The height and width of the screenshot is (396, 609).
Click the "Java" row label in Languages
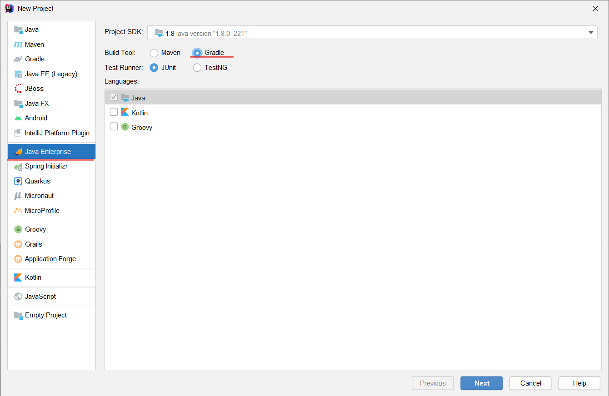pos(138,98)
